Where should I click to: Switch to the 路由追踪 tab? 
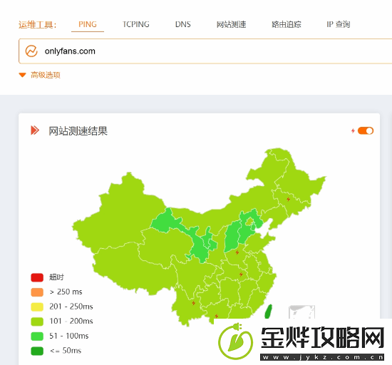tap(287, 24)
